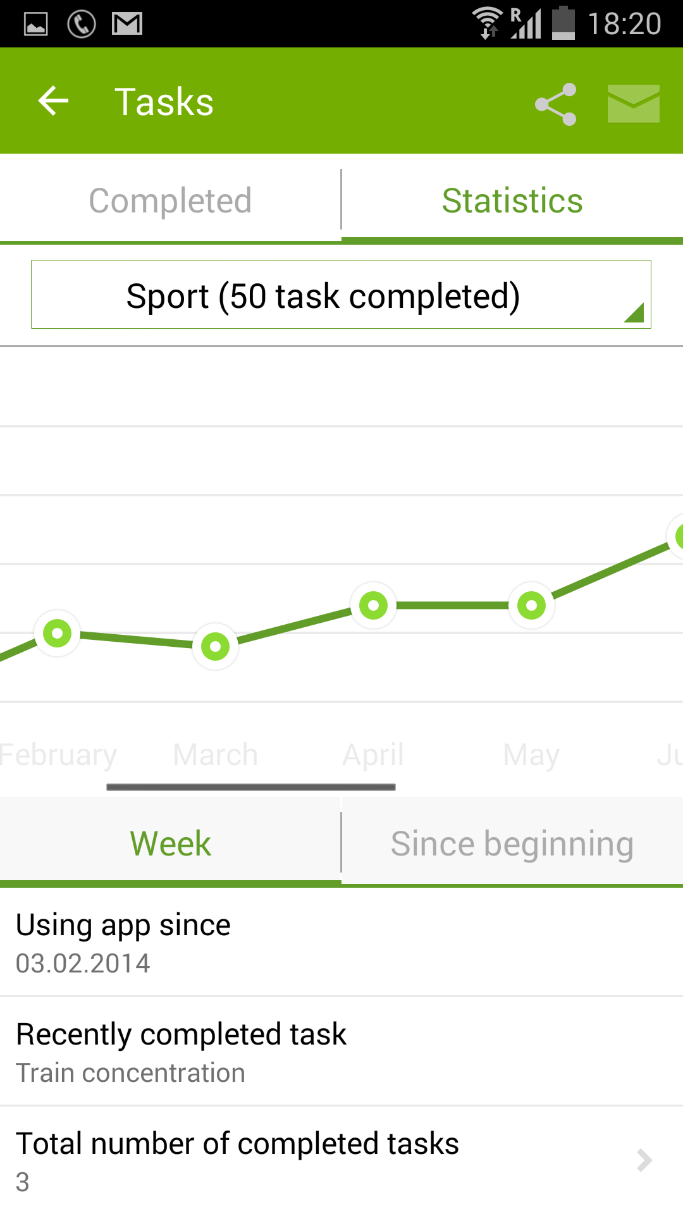Switch to the Completed tab
Viewport: 683px width, 1214px height.
click(x=170, y=200)
